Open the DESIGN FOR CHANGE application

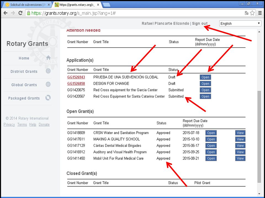point(205,84)
